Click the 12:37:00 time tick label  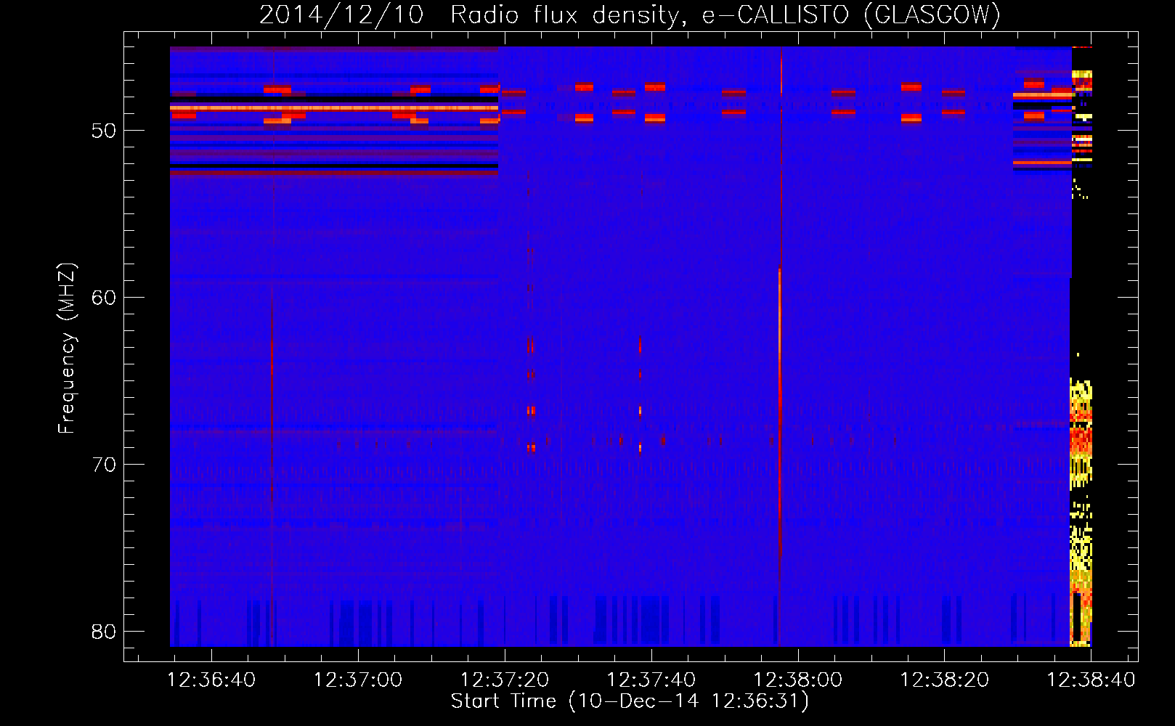[358, 680]
